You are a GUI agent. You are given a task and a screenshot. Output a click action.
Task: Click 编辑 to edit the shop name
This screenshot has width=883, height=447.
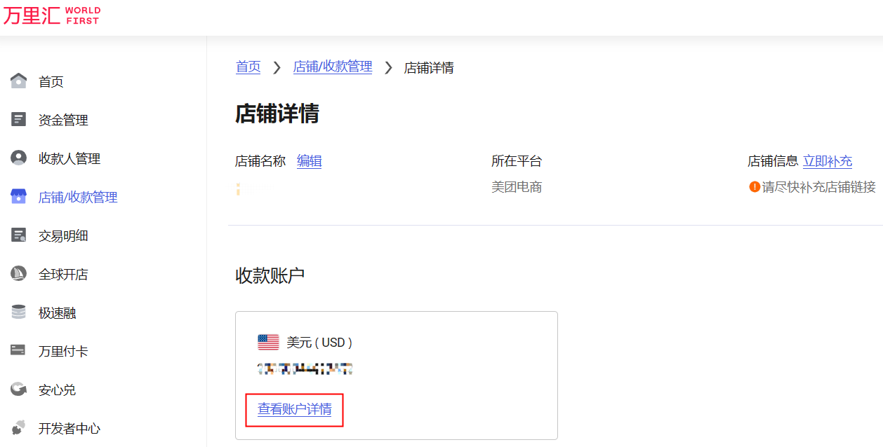(309, 161)
